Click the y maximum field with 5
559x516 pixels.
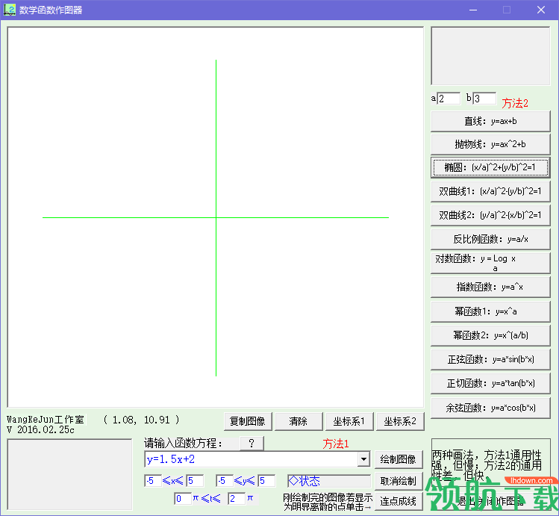(x=266, y=481)
